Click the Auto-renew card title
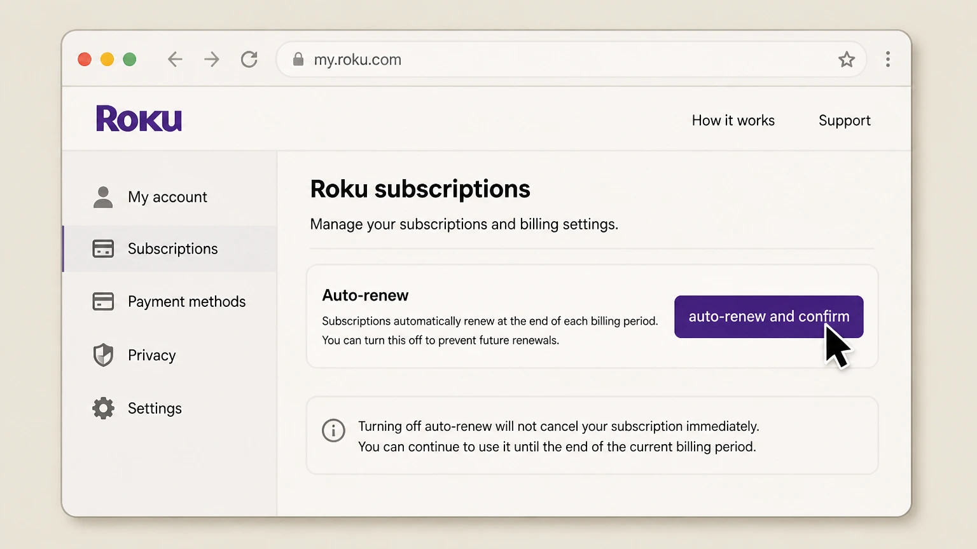 365,295
